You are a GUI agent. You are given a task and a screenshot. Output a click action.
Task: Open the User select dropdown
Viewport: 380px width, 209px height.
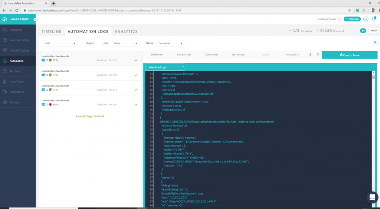[125, 43]
